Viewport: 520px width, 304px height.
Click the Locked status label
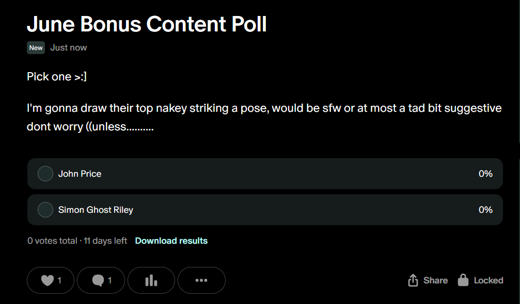pos(489,280)
